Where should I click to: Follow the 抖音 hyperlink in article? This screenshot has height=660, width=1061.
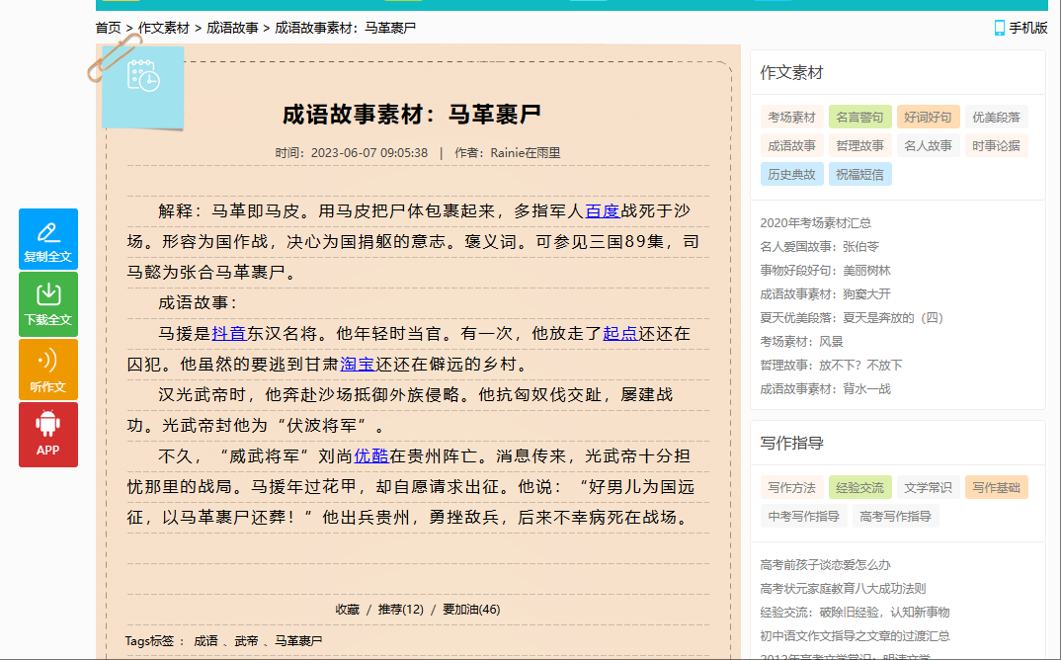[229, 334]
